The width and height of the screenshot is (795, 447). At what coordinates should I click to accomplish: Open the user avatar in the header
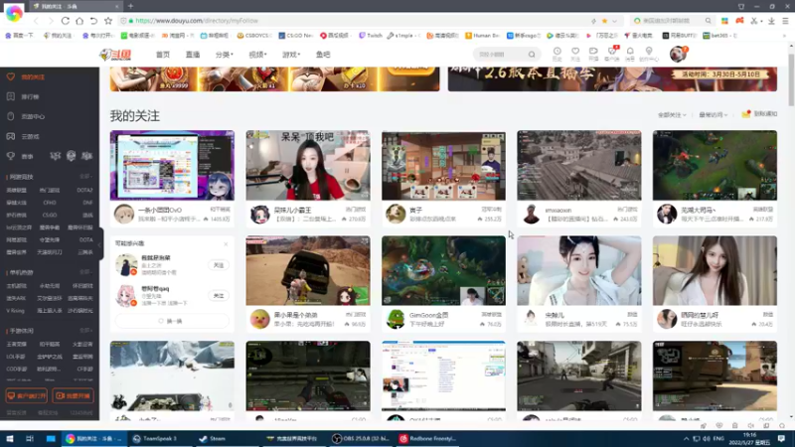pyautogui.click(x=678, y=54)
